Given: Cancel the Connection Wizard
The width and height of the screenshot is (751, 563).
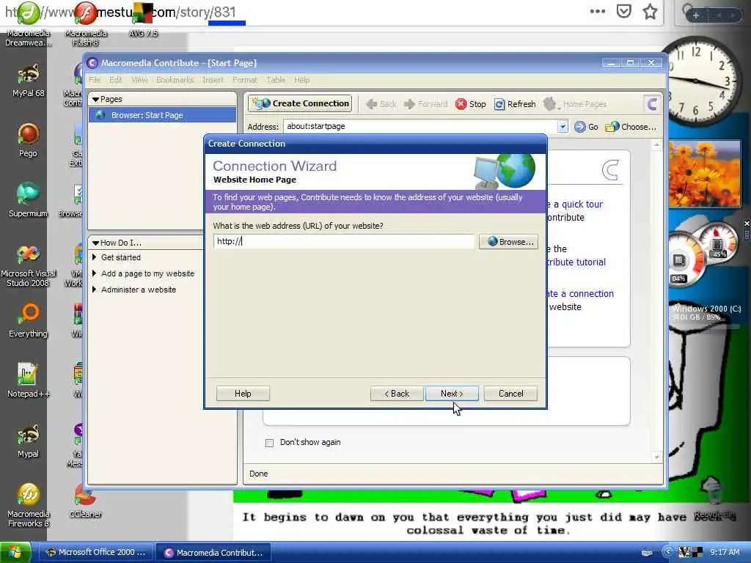Looking at the screenshot, I should tap(510, 394).
